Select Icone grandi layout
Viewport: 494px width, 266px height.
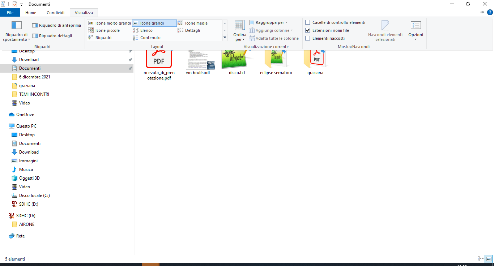click(x=154, y=23)
